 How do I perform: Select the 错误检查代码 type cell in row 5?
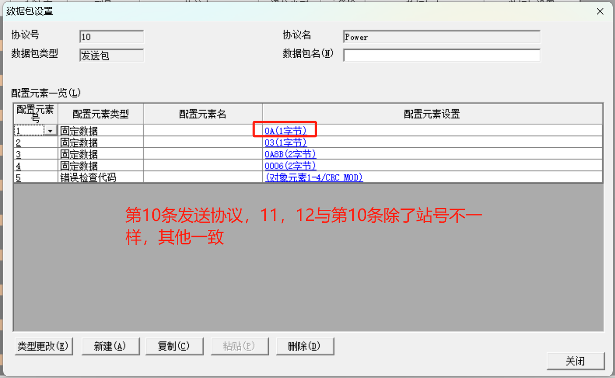[x=100, y=177]
